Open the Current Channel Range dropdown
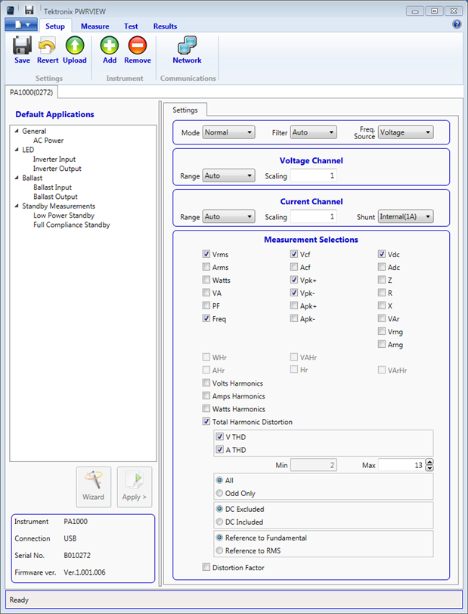This screenshot has height=614, width=468. pos(229,216)
